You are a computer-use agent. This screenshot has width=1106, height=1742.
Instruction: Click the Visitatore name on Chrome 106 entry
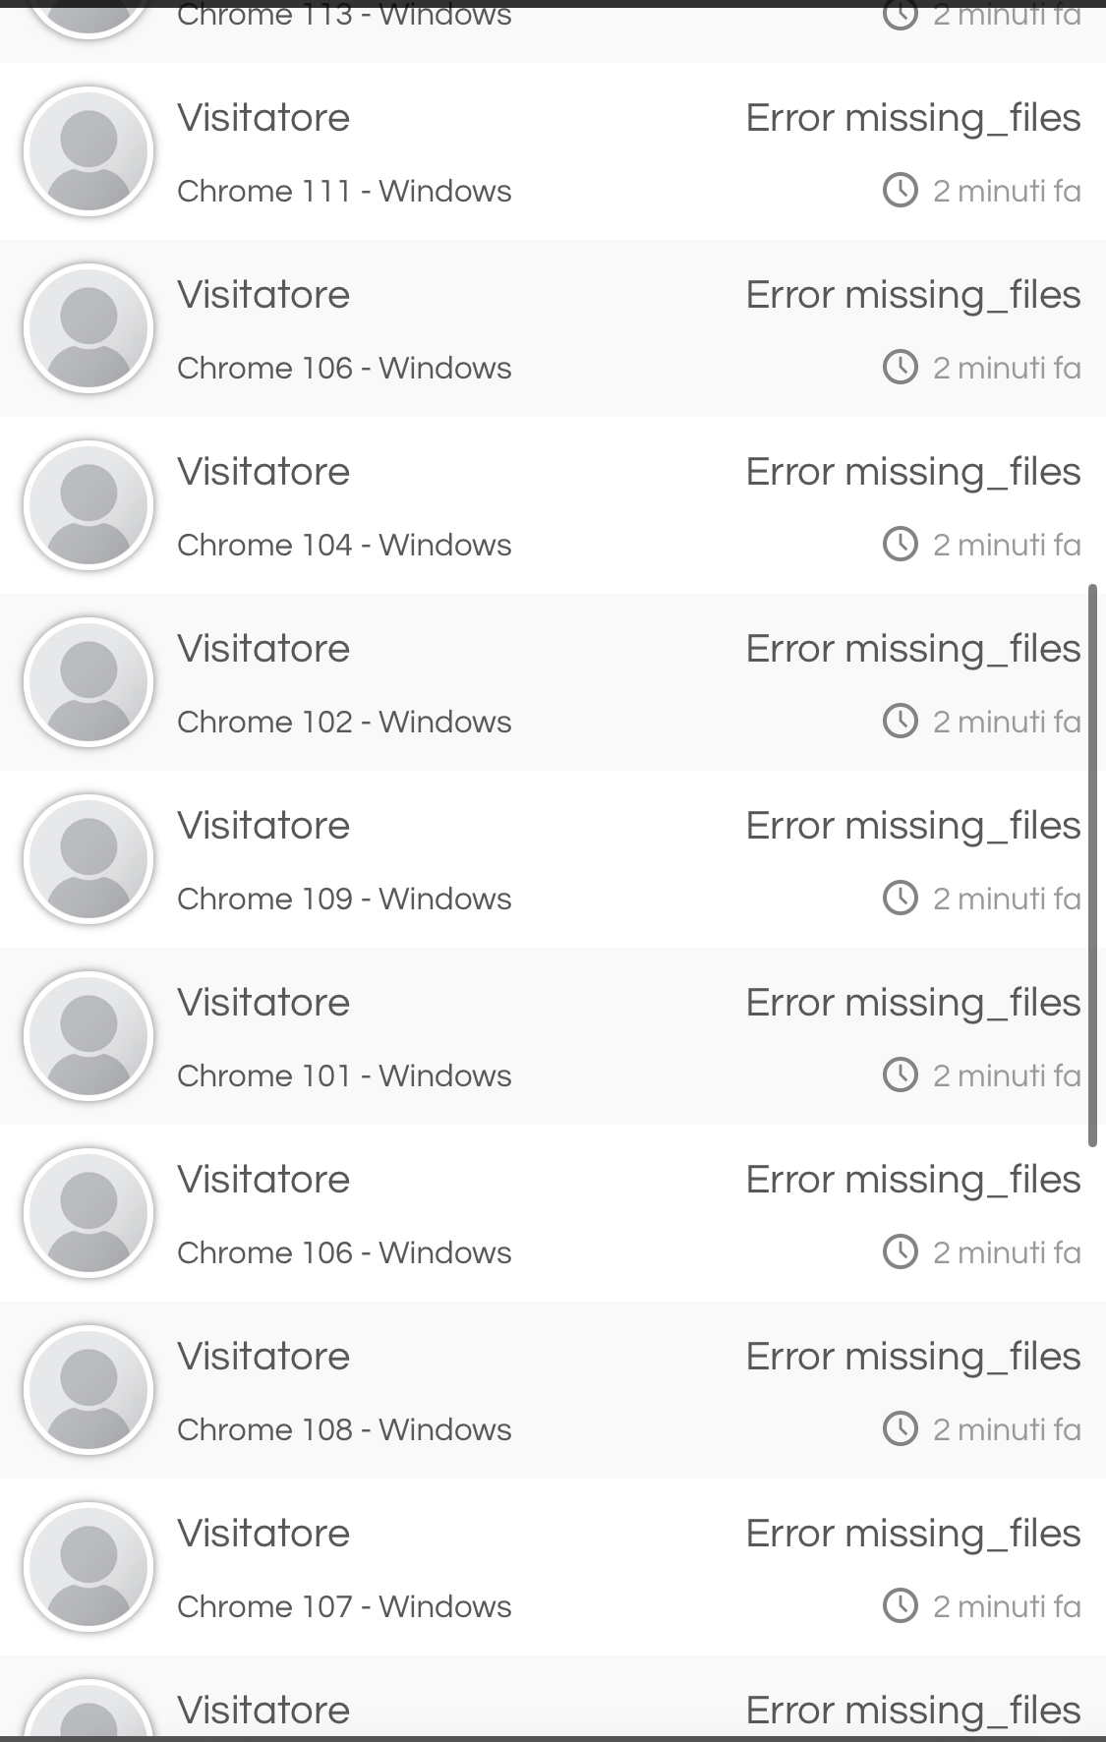[262, 294]
